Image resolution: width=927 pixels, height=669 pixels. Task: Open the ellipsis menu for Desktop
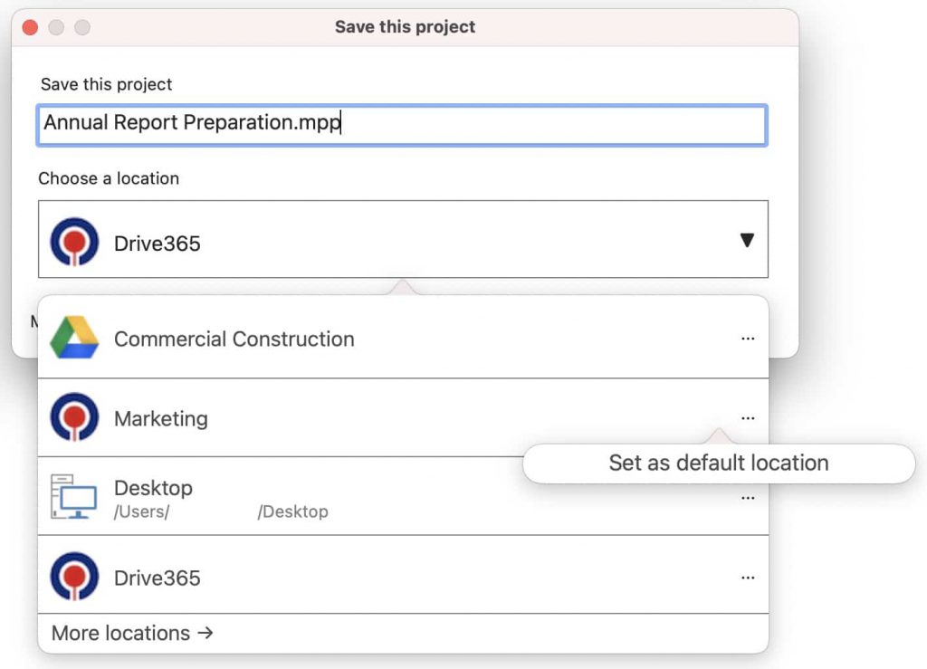(x=748, y=496)
